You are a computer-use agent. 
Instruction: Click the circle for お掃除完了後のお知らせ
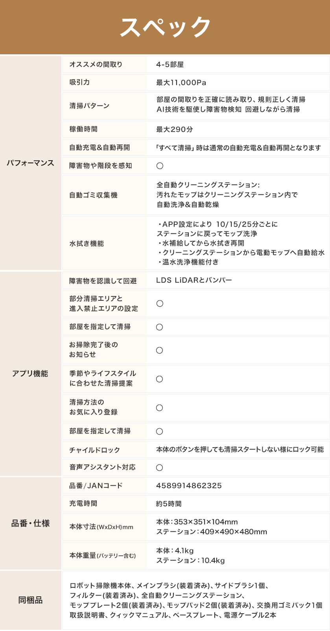tap(160, 350)
